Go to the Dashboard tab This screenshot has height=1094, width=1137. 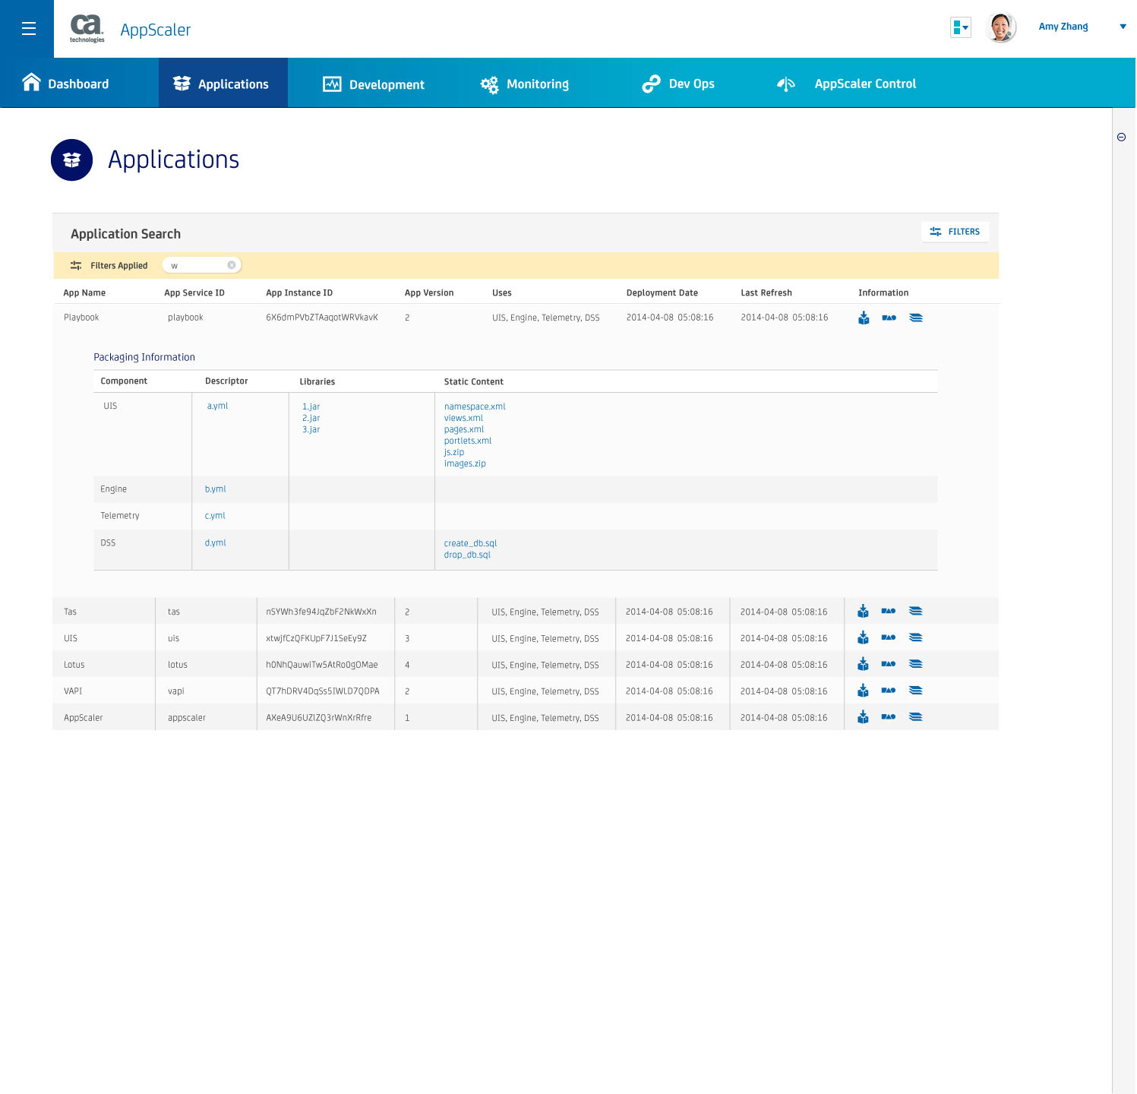click(65, 83)
